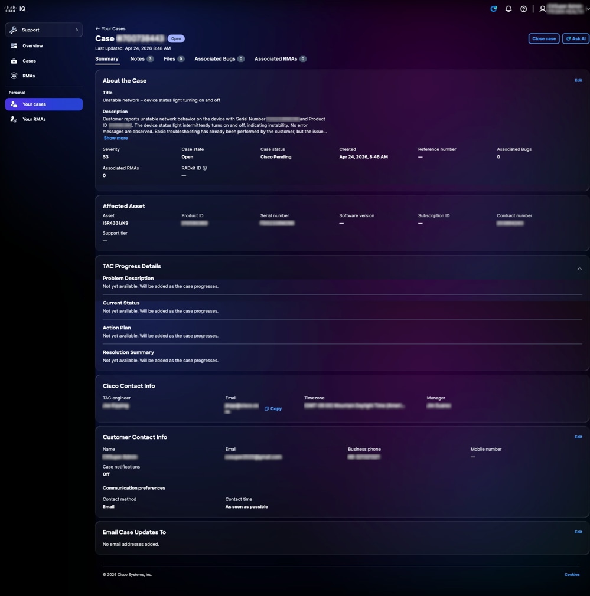Screen dimensions: 590x596
Task: Click contact time 'As soon as possible'
Action: pyautogui.click(x=246, y=507)
